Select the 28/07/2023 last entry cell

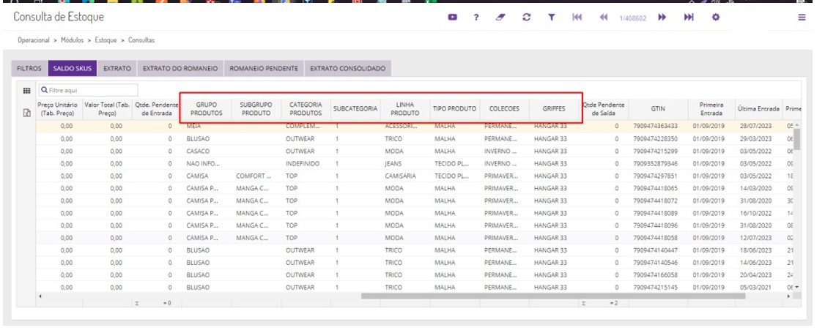(x=758, y=126)
